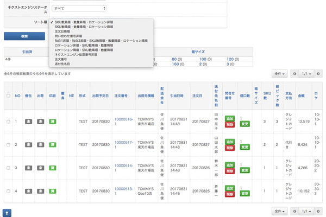Sort by 注文日 column header
This screenshot has width=326, height=217.
pos(197,95)
